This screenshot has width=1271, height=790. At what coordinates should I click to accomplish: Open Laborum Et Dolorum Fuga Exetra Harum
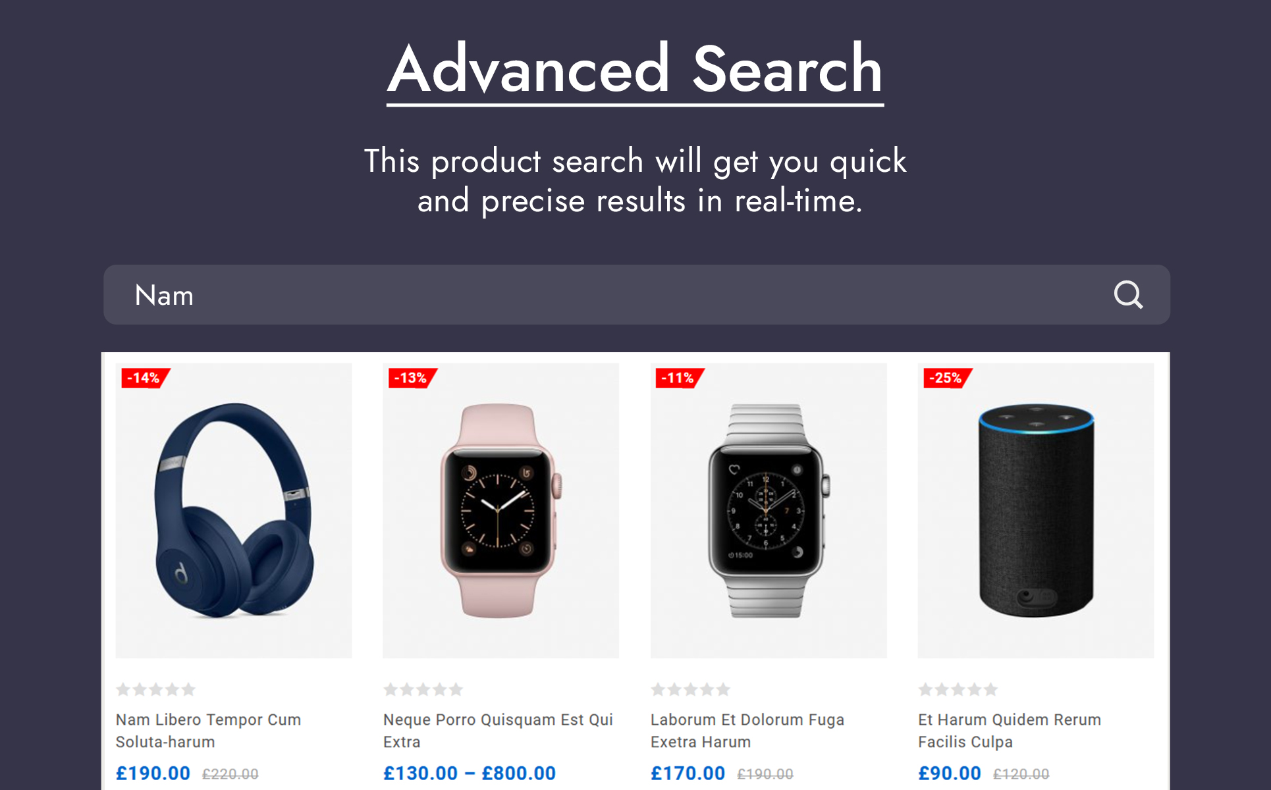point(747,731)
